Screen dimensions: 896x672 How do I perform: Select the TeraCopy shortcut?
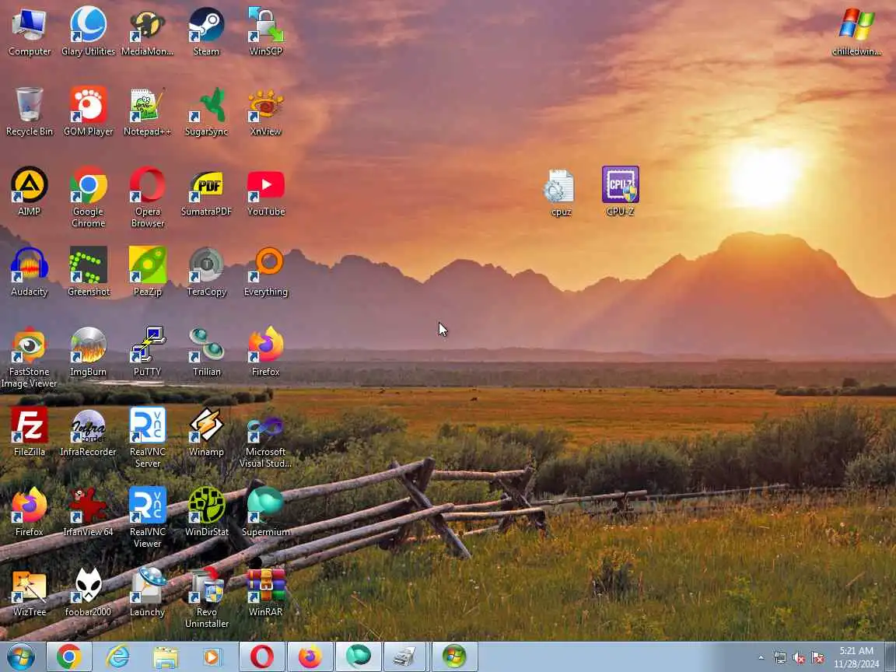pos(206,272)
